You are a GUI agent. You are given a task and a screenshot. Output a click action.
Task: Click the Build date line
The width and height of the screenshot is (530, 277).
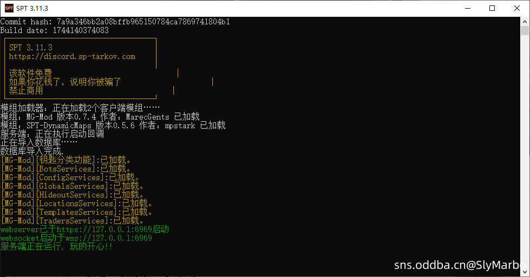55,30
